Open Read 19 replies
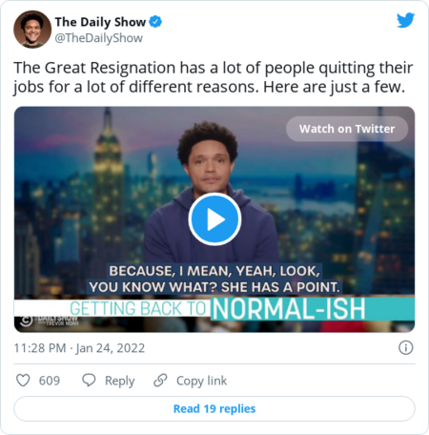The image size is (429, 435). (x=214, y=408)
